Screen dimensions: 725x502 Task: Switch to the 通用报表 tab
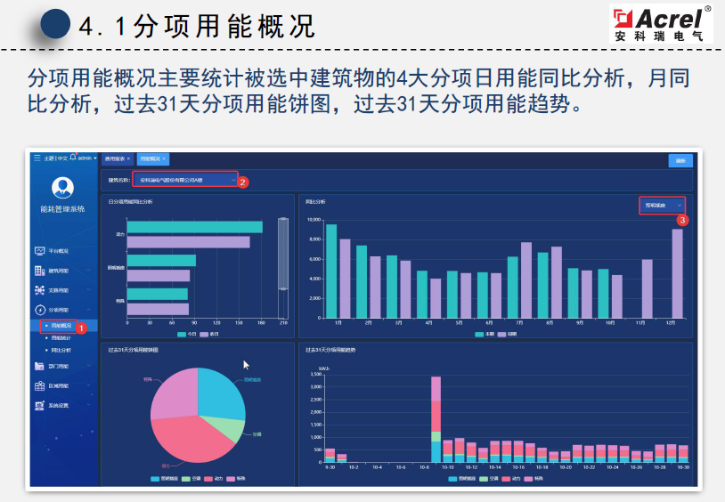tap(118, 158)
